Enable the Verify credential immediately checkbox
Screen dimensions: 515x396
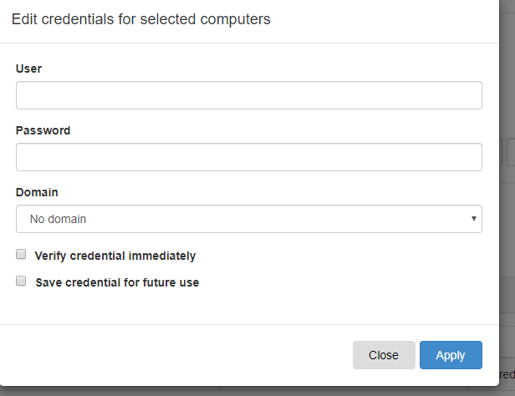21,254
